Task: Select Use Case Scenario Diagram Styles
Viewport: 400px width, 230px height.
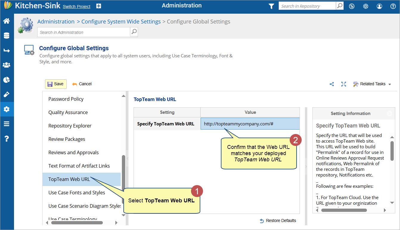Action: pos(82,206)
